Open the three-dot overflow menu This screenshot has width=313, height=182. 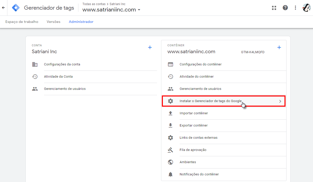pyautogui.click(x=295, y=8)
